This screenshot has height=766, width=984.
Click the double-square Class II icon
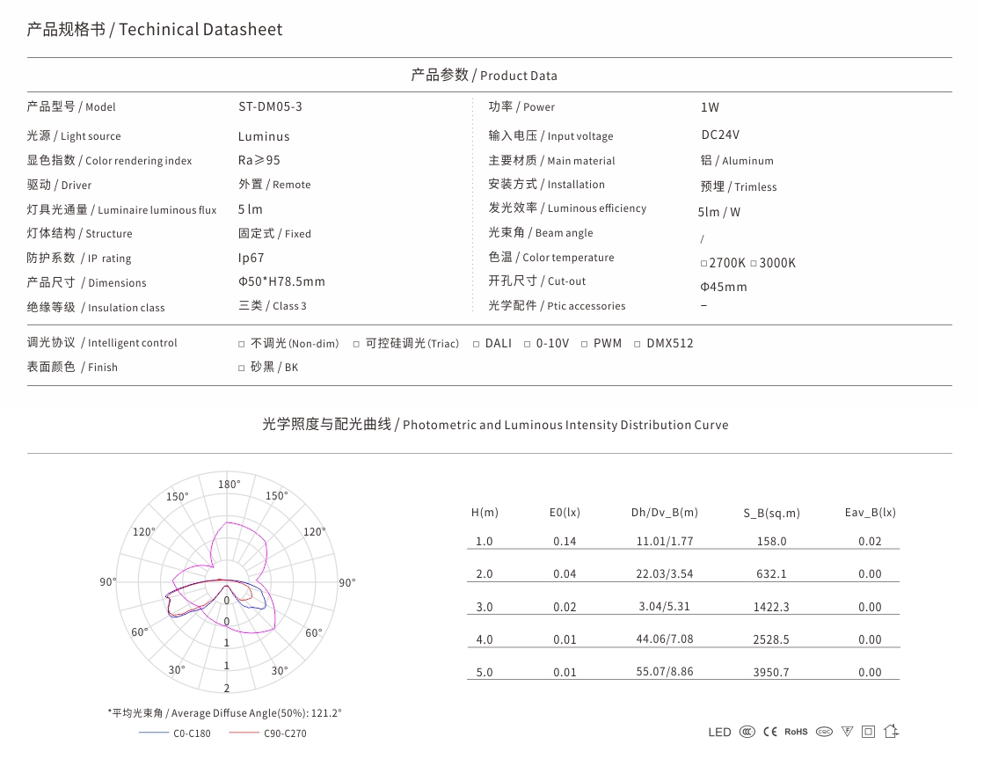point(869,732)
